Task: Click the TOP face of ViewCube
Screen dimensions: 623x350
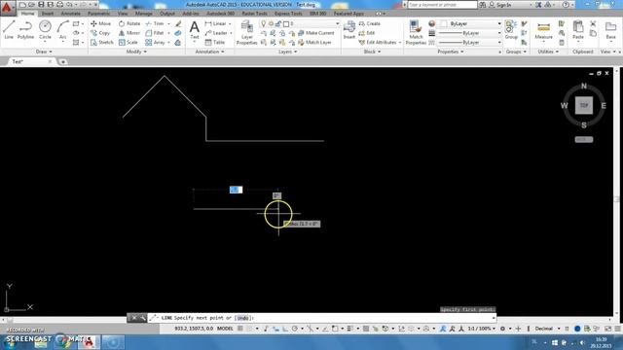Action: pos(584,105)
